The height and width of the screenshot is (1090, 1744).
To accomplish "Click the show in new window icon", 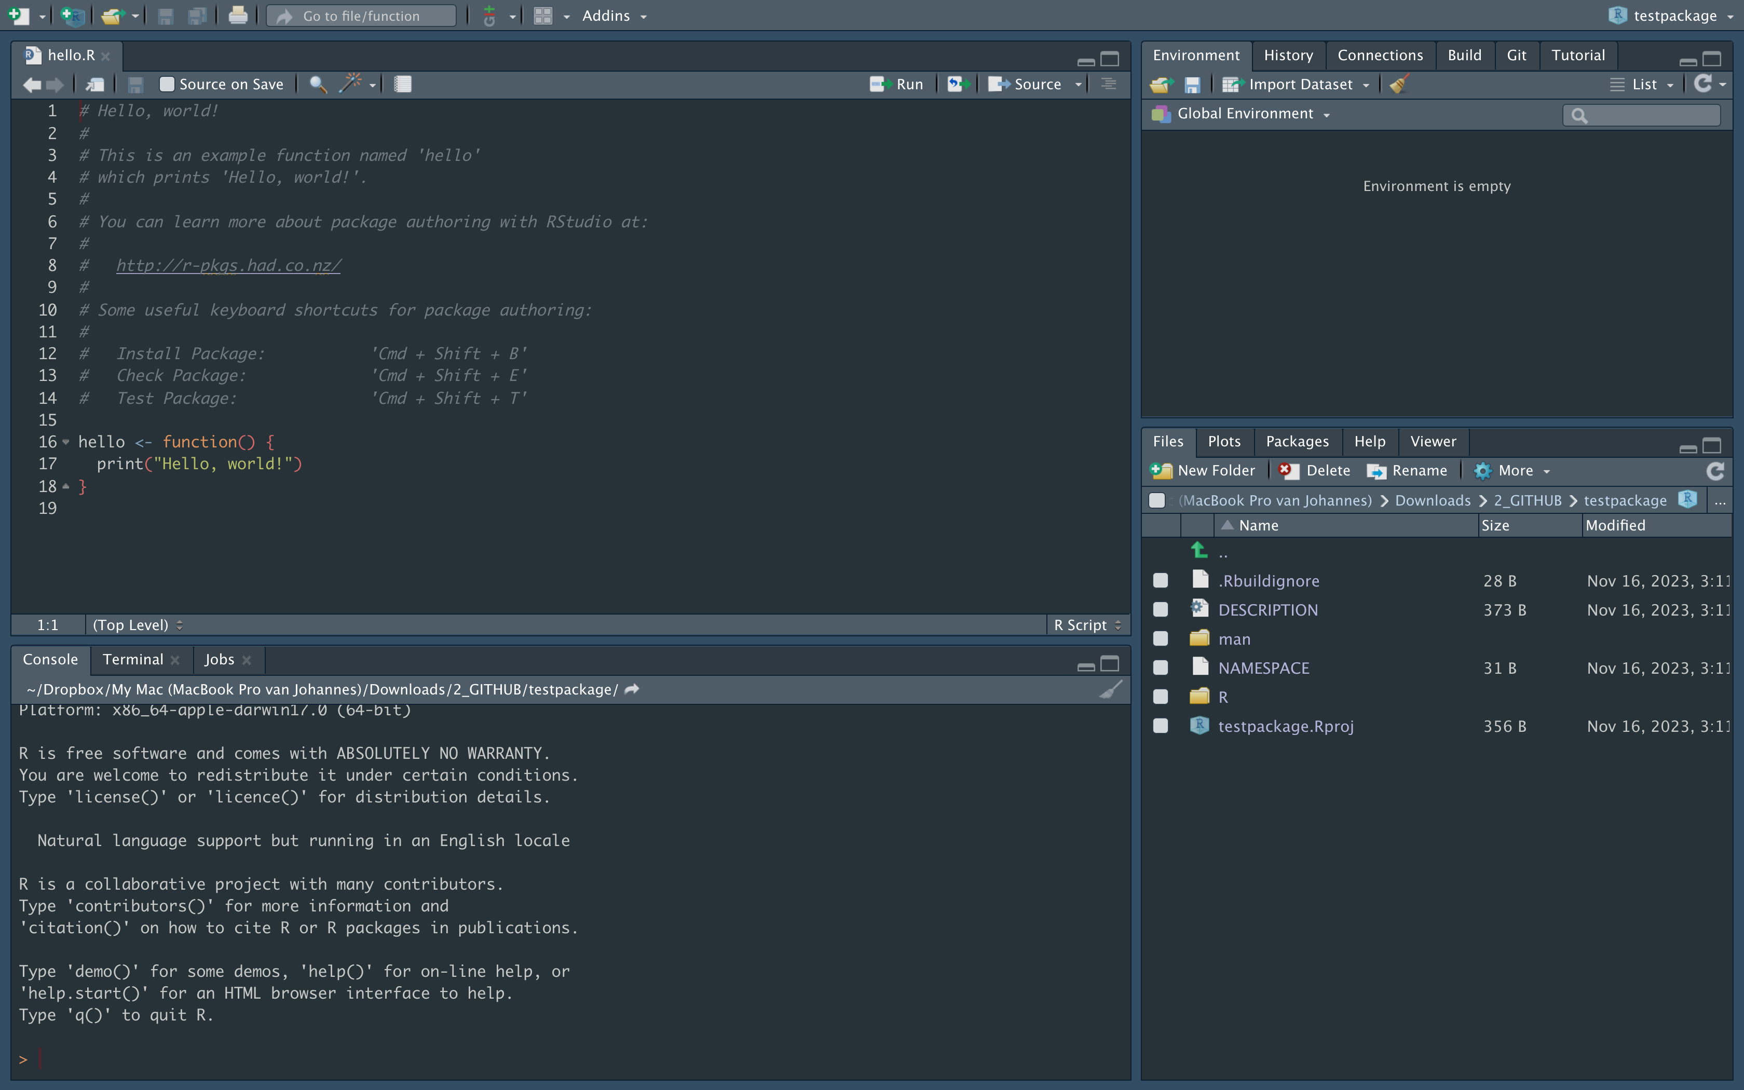I will click(x=95, y=84).
